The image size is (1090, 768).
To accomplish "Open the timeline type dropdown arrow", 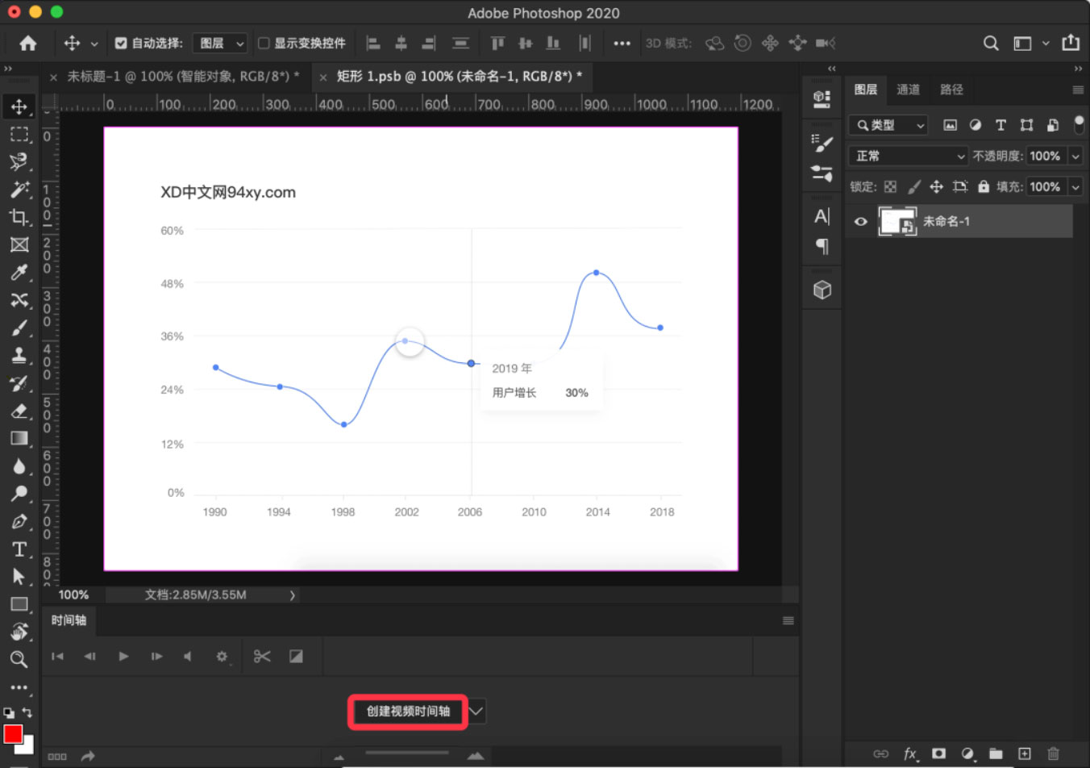I will click(476, 711).
